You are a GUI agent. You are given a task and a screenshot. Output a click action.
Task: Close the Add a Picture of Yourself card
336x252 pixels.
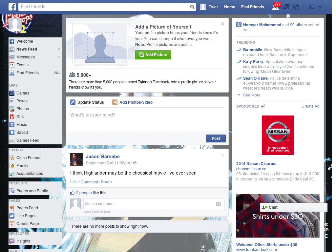(x=222, y=24)
